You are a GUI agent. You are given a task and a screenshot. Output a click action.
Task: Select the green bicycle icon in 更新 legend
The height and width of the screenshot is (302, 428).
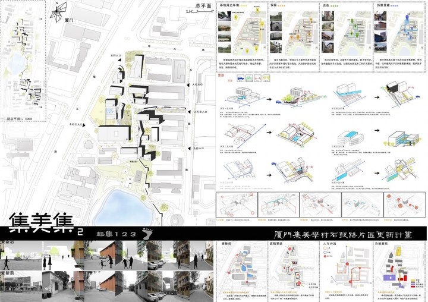249,78
